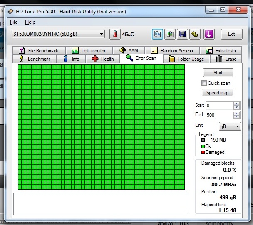Click the copy screenshot to clipboard icon
The height and width of the screenshot is (225, 253).
[x=170, y=34]
